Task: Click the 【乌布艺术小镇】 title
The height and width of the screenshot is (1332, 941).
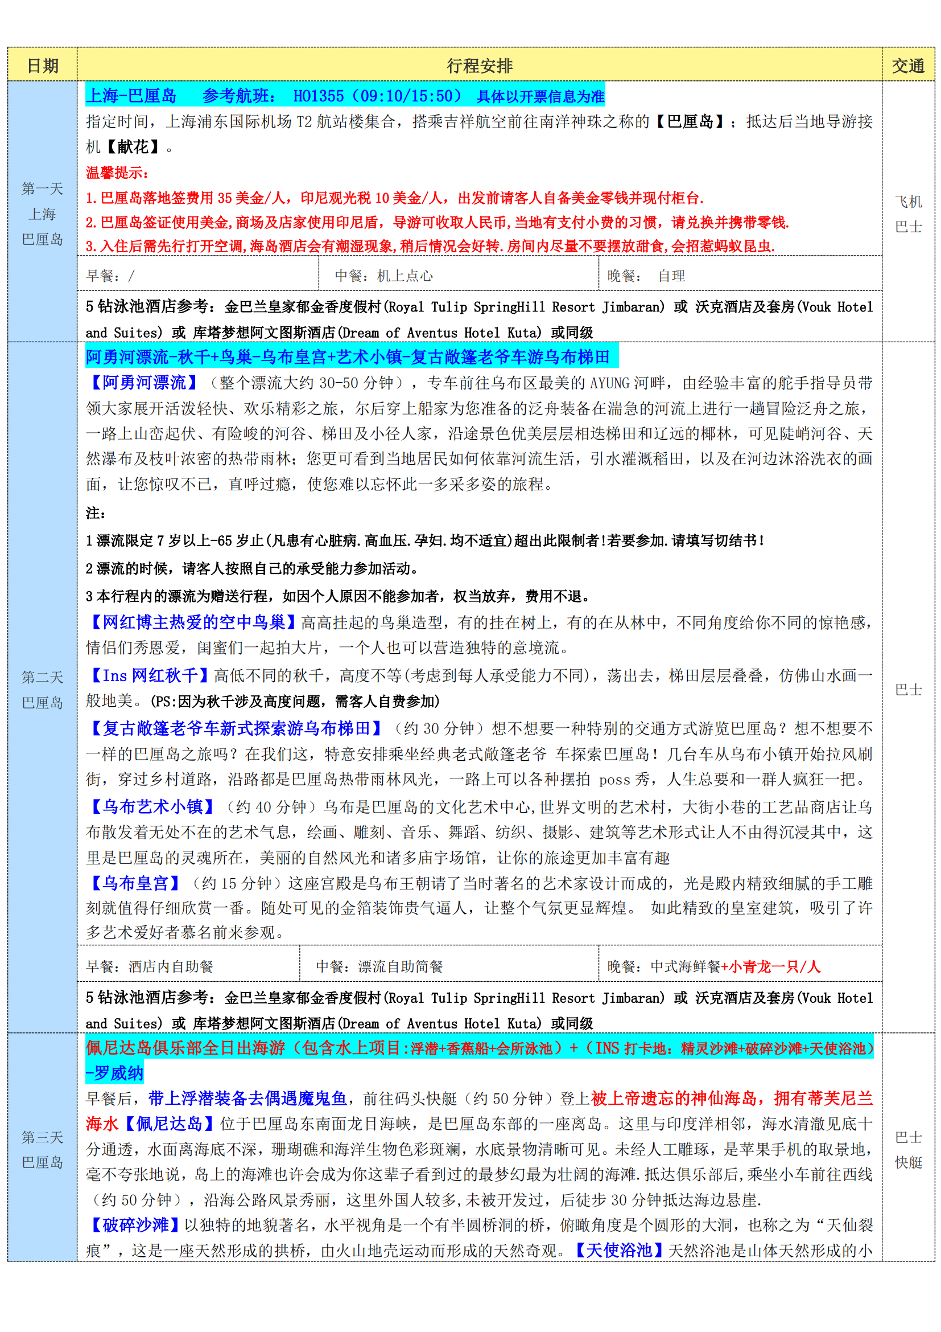Action: pyautogui.click(x=153, y=806)
